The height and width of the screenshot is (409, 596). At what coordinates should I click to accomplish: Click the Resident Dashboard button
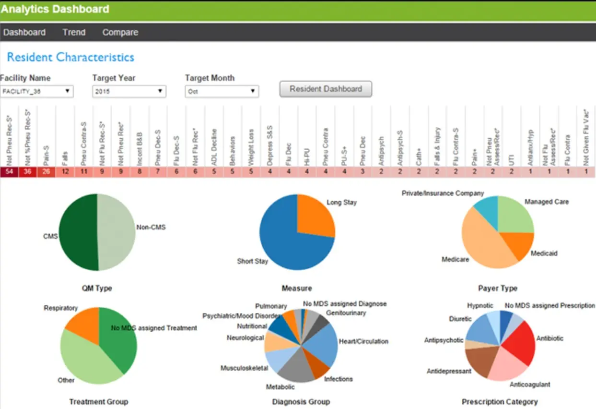tap(325, 89)
